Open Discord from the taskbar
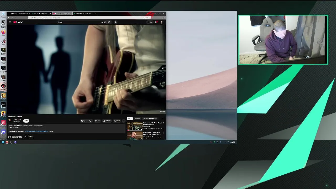 [x=15, y=142]
